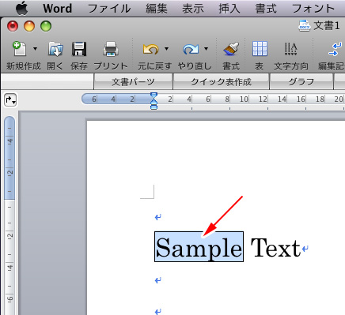This screenshot has height=315, width=345.
Task: Click the word Text in document
Action: tap(275, 247)
